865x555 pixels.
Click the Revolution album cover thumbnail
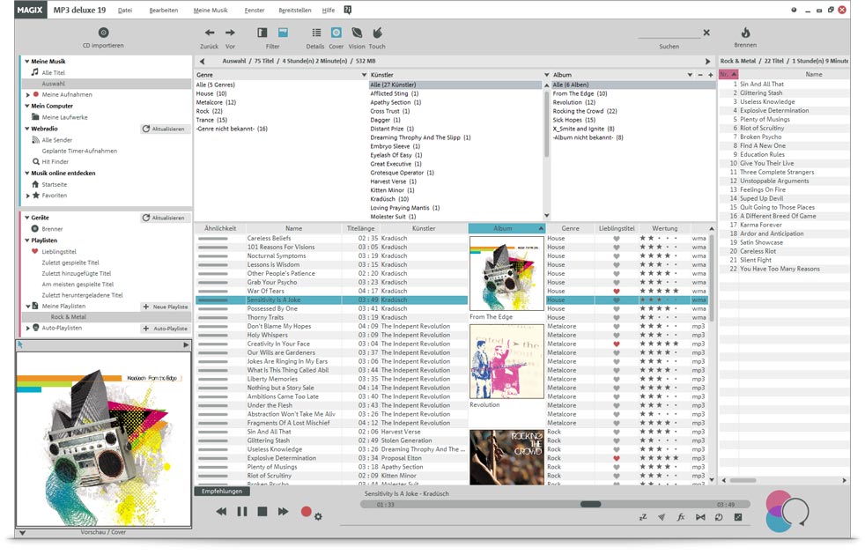[506, 361]
